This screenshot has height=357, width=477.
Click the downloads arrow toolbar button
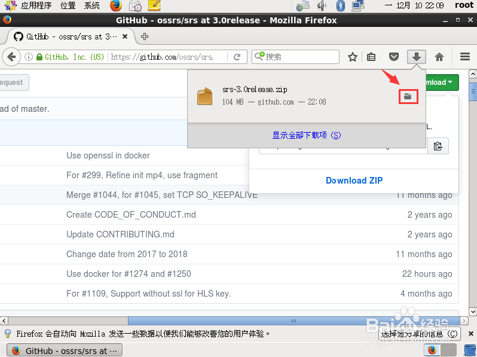pyautogui.click(x=416, y=57)
